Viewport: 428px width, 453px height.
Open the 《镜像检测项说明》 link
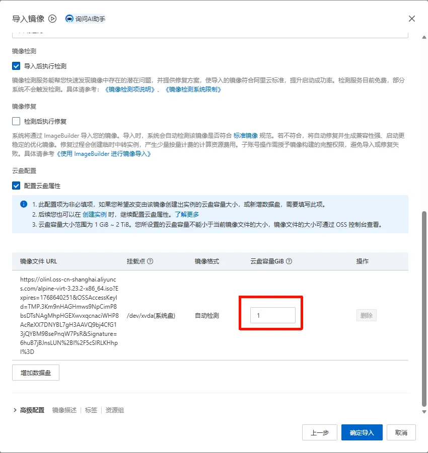[129, 89]
